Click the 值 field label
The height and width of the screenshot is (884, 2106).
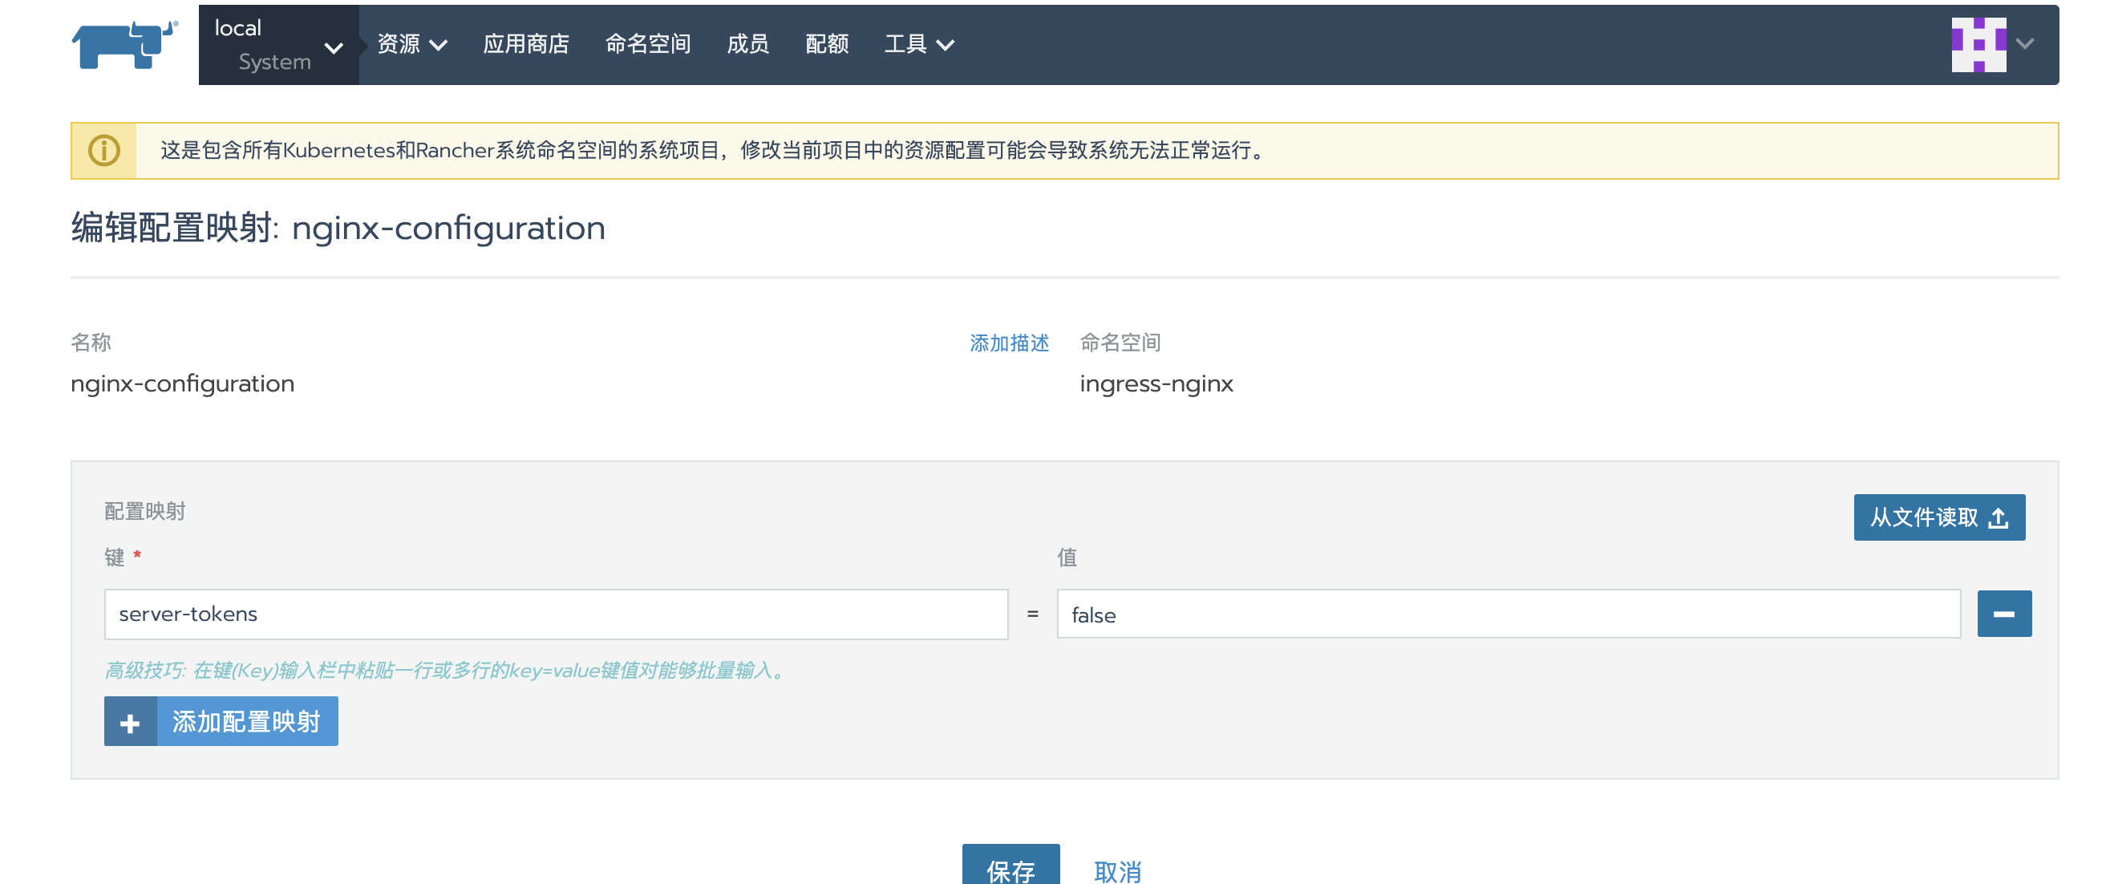tap(1067, 558)
